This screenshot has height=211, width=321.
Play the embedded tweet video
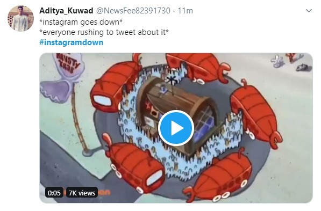[x=176, y=128]
